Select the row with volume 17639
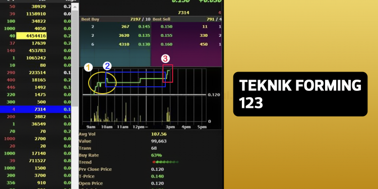 pyautogui.click(x=36, y=43)
